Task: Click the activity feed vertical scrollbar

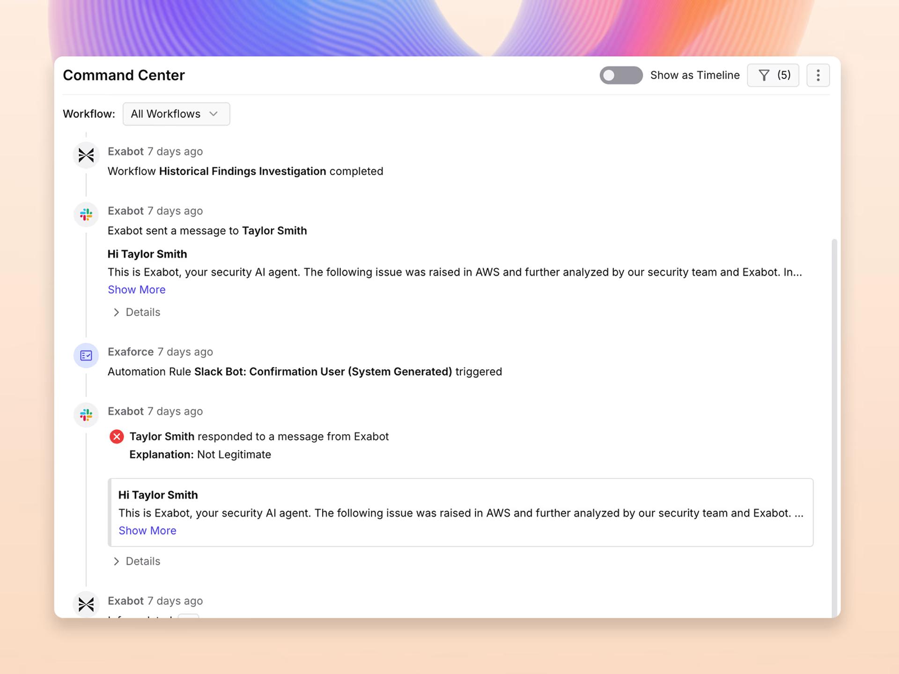Action: click(x=834, y=428)
